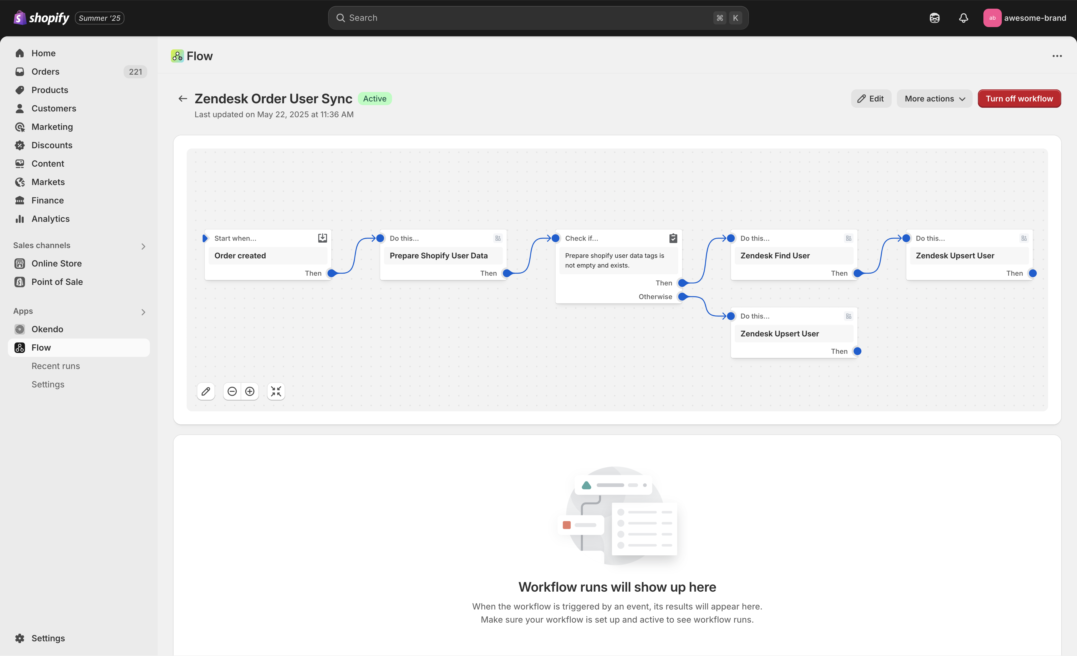Open Flow Settings sub-item
The image size is (1077, 656).
pos(48,384)
